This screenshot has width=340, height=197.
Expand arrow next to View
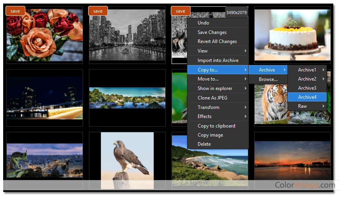tap(246, 51)
